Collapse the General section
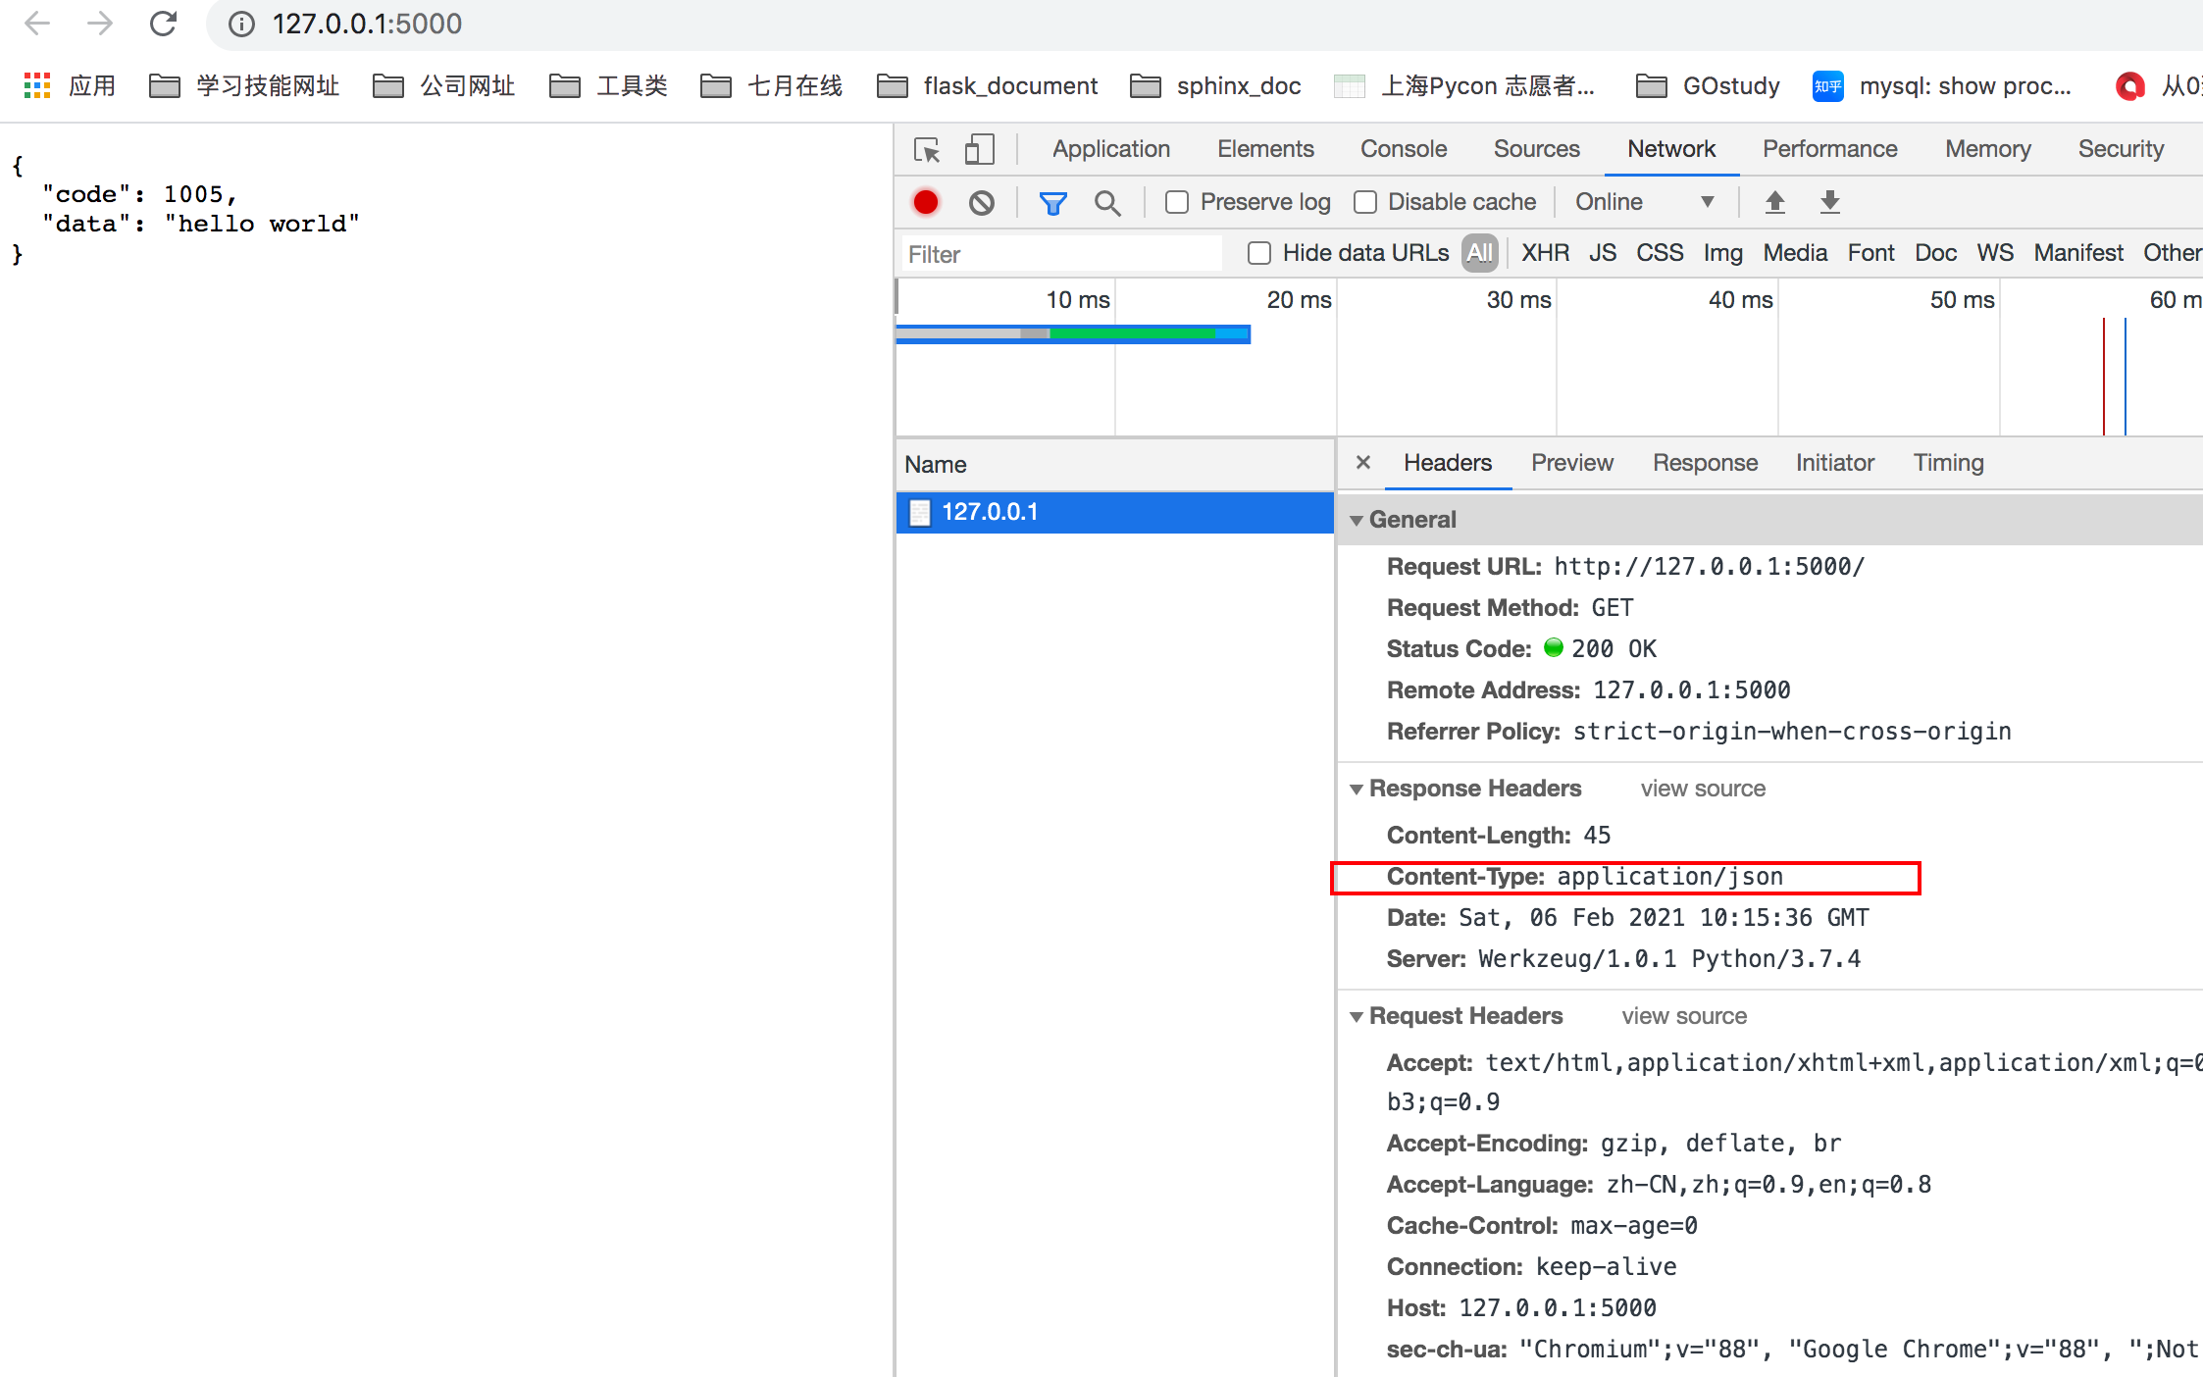The width and height of the screenshot is (2203, 1377). click(x=1357, y=520)
